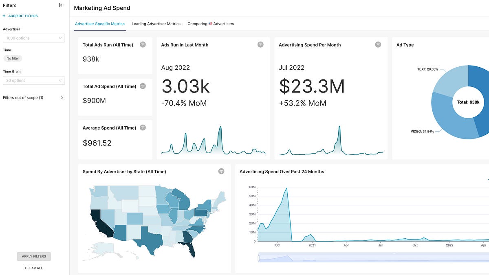Screen dimensions: 489x275
Task: Open filter indicator on Advertising Spend Per Month
Action: click(378, 45)
